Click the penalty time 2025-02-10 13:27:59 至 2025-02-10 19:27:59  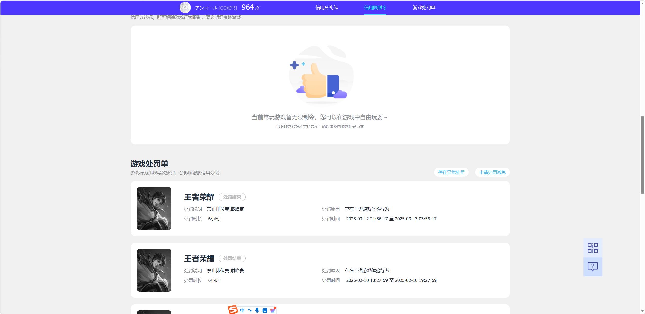(391, 280)
